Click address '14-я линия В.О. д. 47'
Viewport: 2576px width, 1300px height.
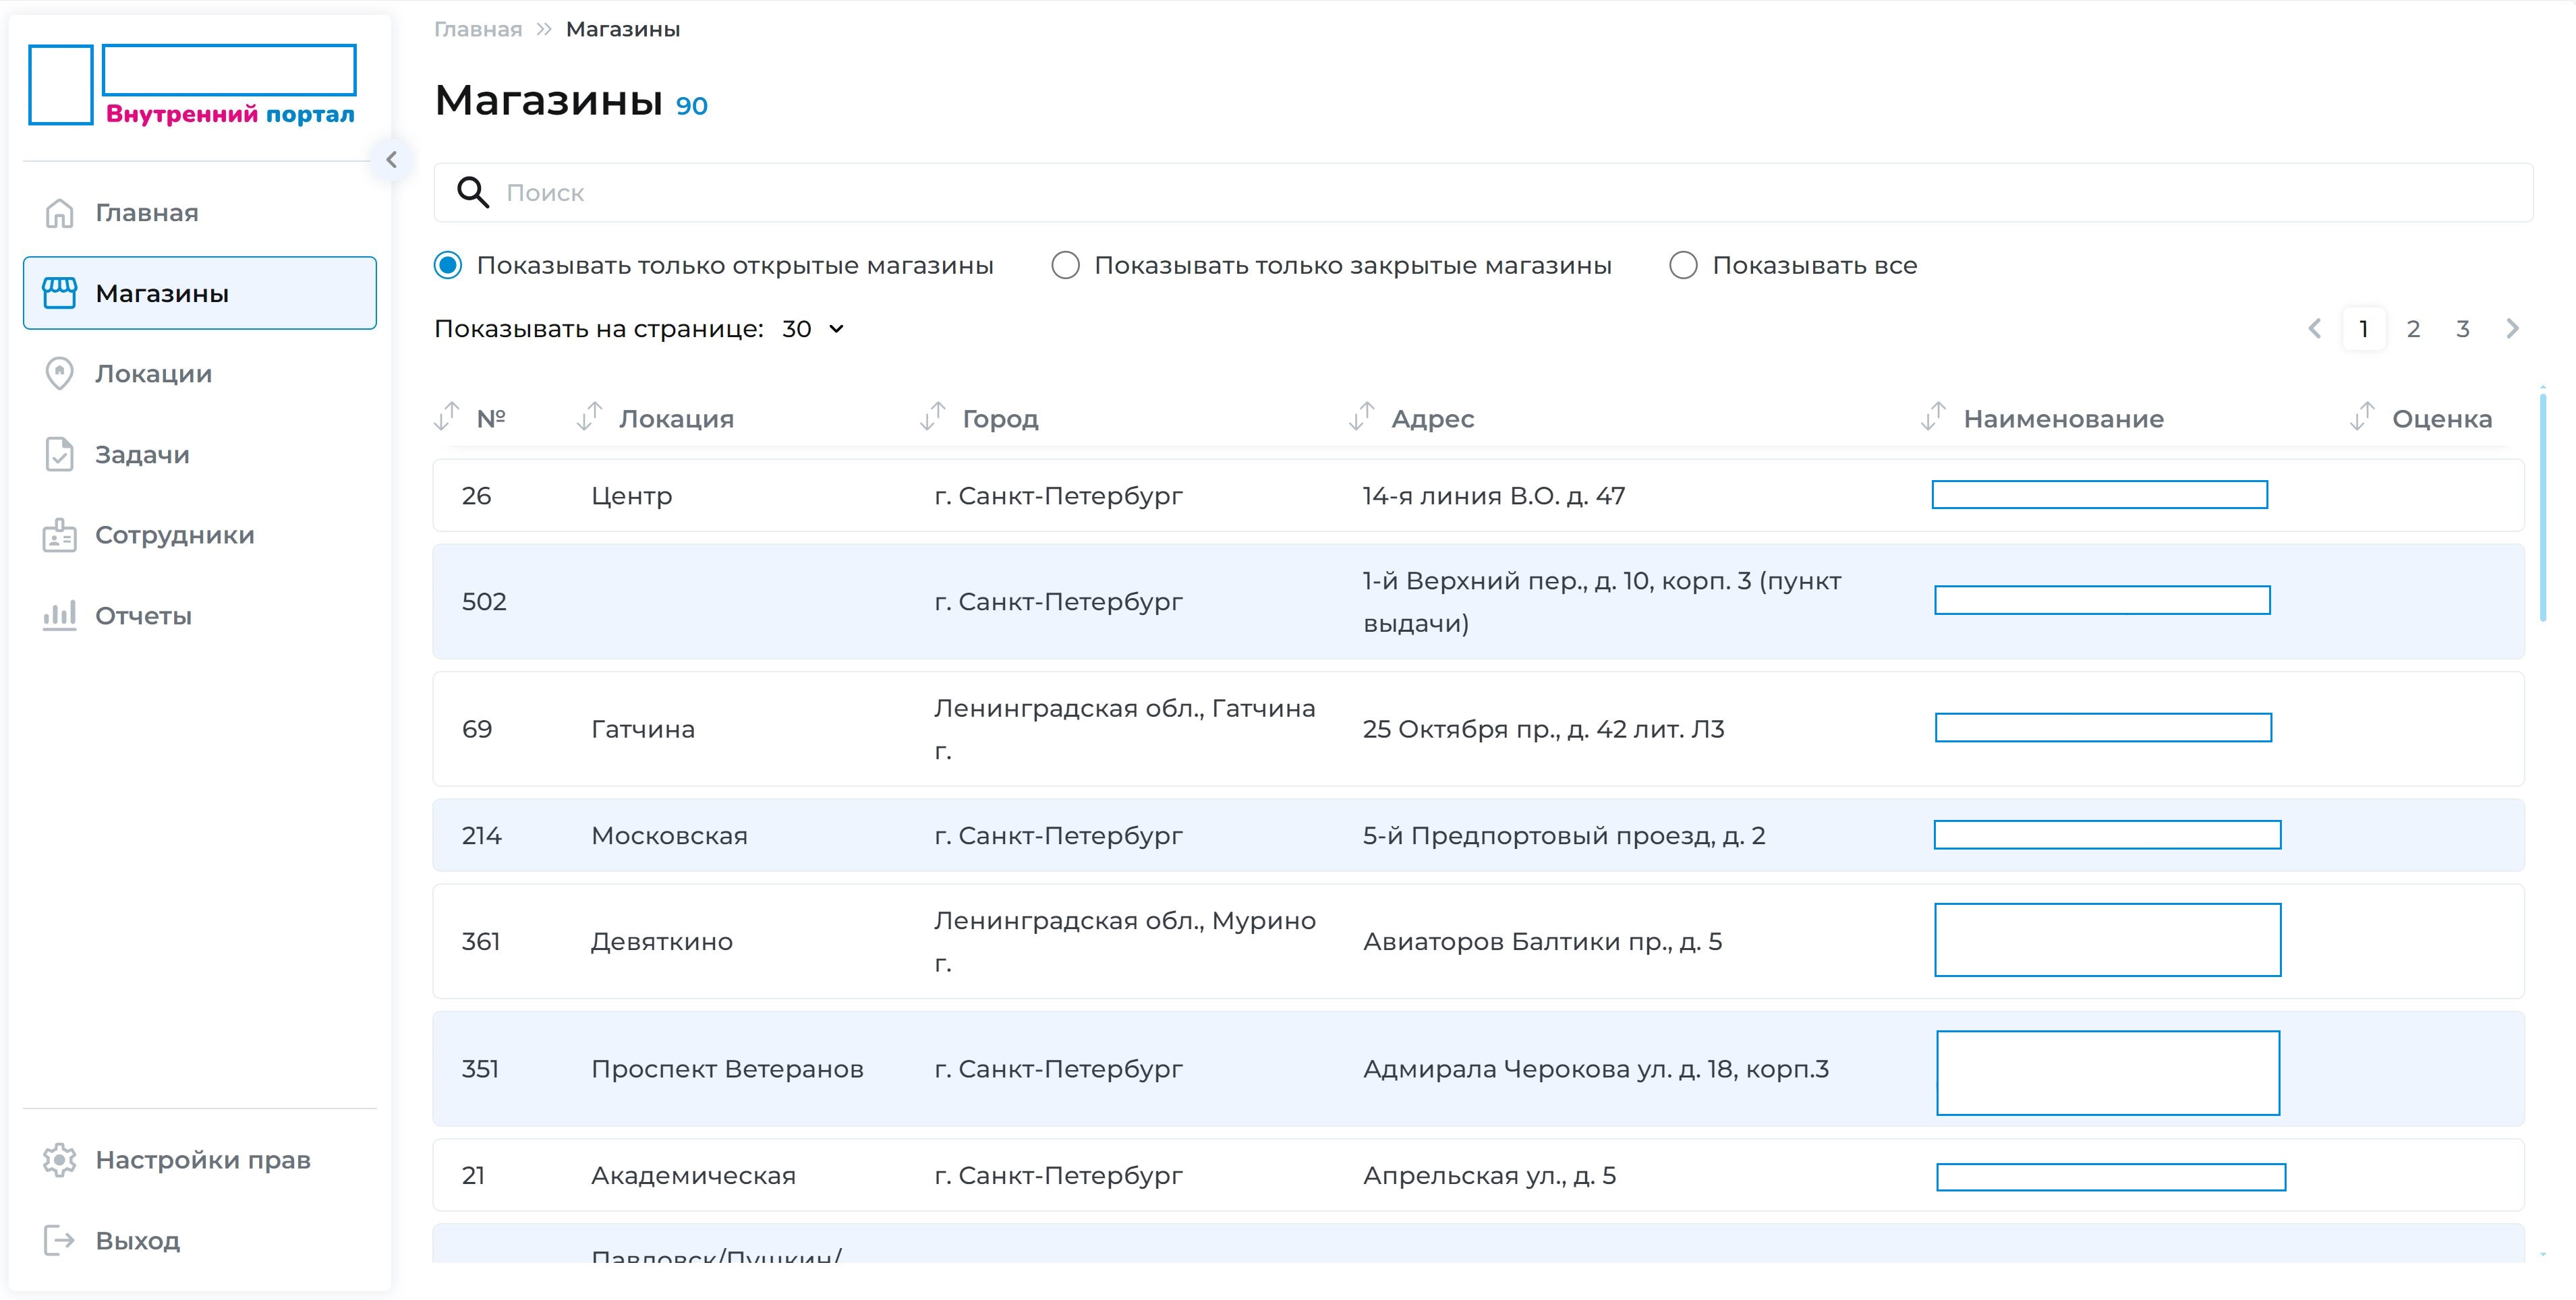point(1494,495)
